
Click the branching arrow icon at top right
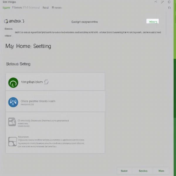coord(156,1)
